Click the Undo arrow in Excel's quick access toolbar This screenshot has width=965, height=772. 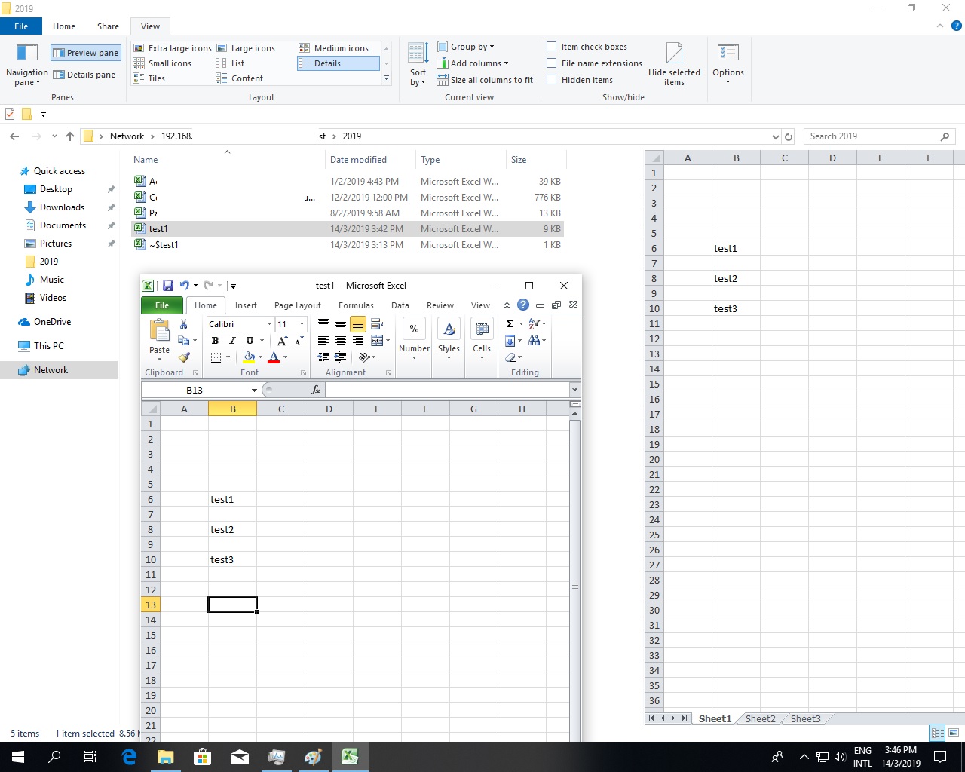[185, 286]
